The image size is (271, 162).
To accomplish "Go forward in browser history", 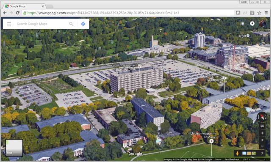I will [x=11, y=13].
